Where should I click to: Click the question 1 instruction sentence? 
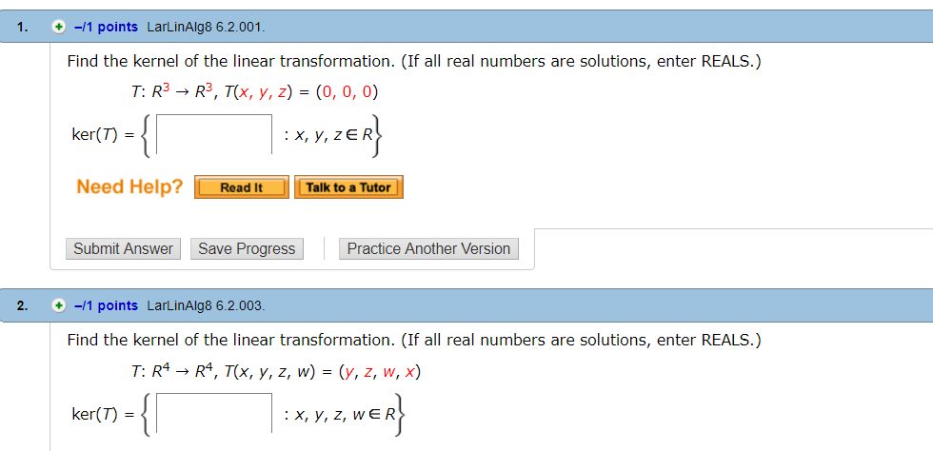coord(414,62)
